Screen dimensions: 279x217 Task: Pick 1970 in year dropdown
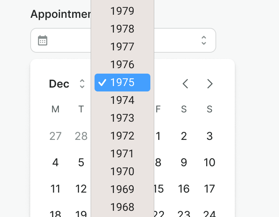122,172
